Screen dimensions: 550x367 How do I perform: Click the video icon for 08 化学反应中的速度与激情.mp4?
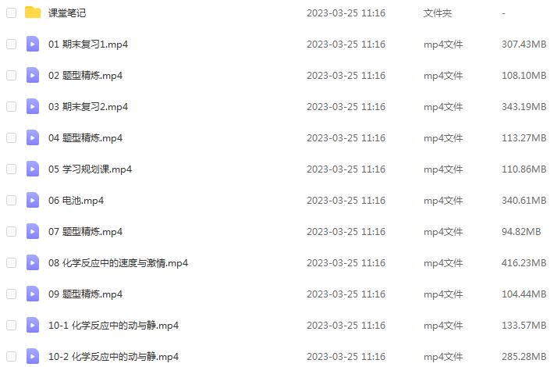pos(33,262)
